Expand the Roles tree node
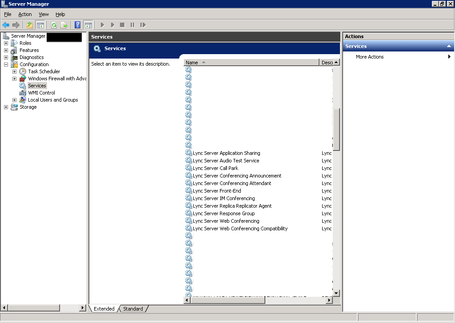Screen dimensions: 455x323 (x=6, y=43)
